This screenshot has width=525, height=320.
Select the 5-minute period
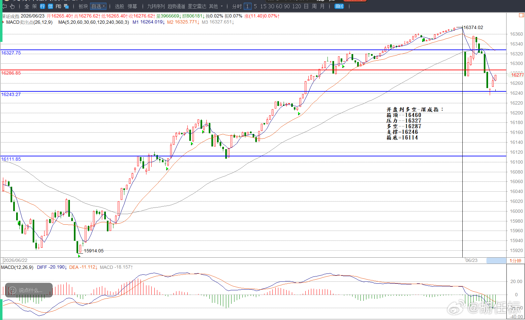coord(255,6)
